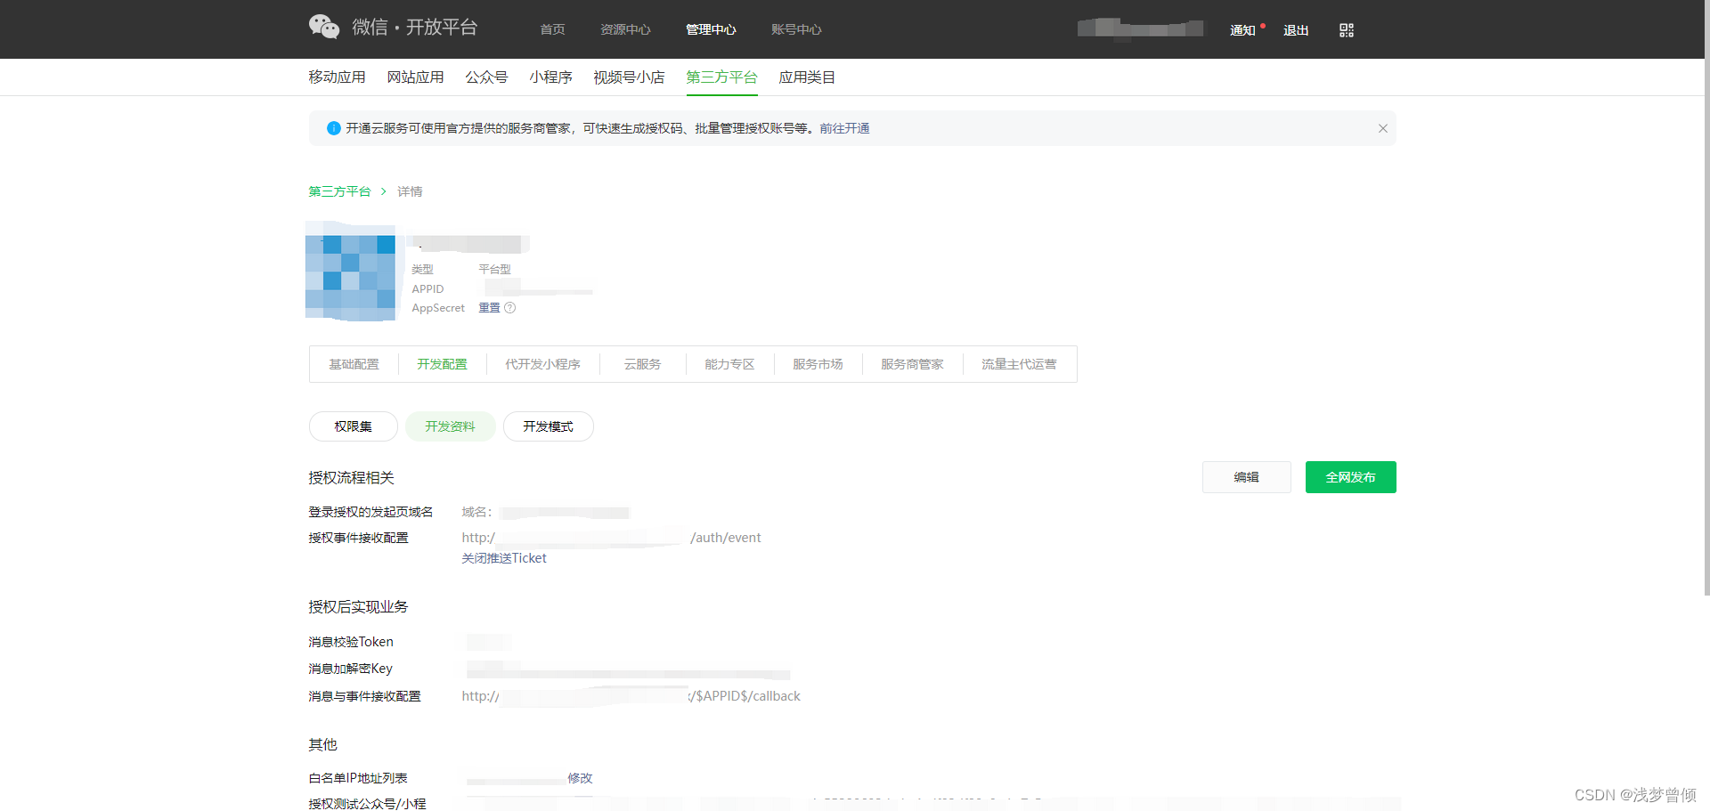Open the 能力专区 tab
1710x811 pixels.
pyautogui.click(x=729, y=364)
